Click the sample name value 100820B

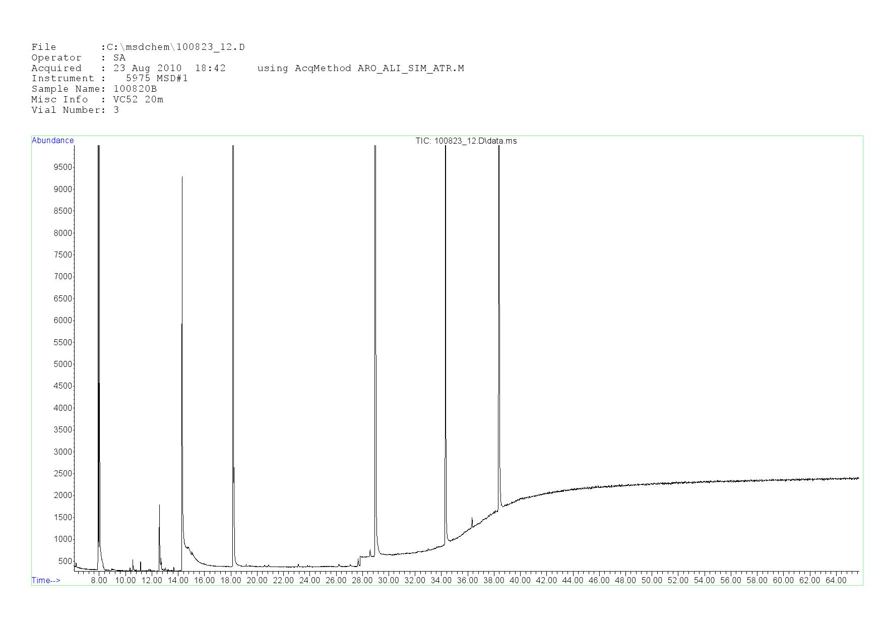(135, 89)
